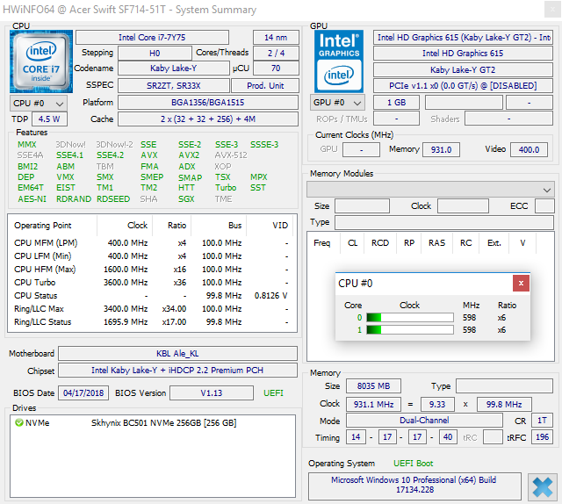Viewport: 562px width, 504px height.
Task: Click the Intel Core i7-7Y75 name field
Action: tap(162, 37)
